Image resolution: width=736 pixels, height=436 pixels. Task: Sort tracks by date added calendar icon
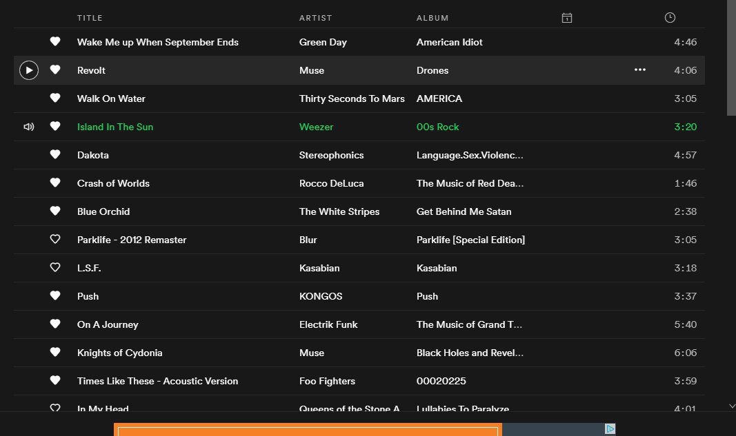[x=566, y=18]
